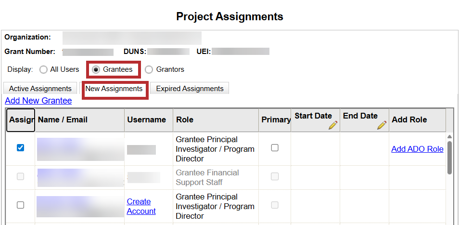Uncheck the first row Assign checkbox
The image size is (459, 225).
coord(20,148)
